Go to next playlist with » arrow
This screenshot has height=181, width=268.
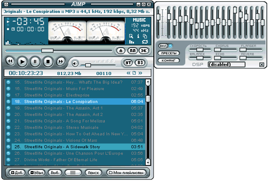140,73
